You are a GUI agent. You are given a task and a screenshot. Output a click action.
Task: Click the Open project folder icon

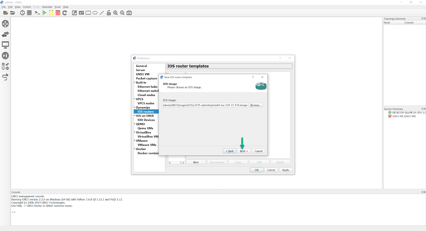[13, 13]
